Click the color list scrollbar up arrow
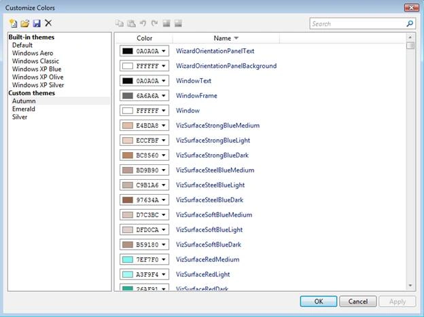This screenshot has width=424, height=317. (x=410, y=37)
